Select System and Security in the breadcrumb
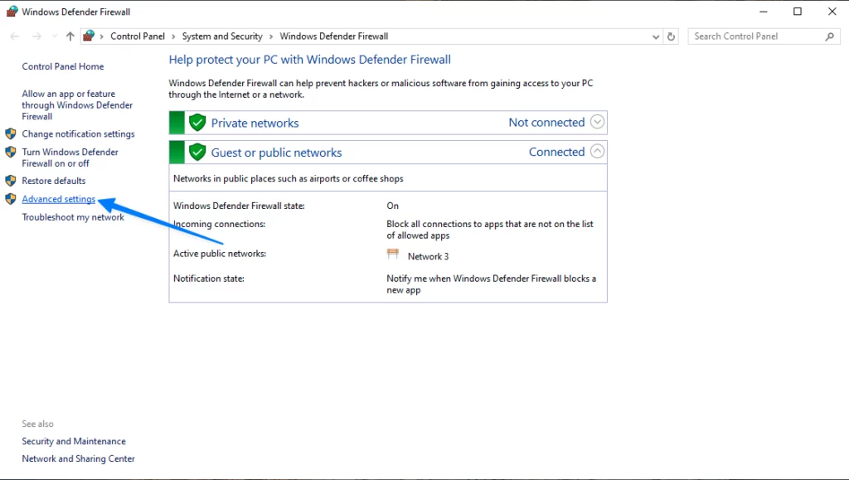 tap(222, 36)
